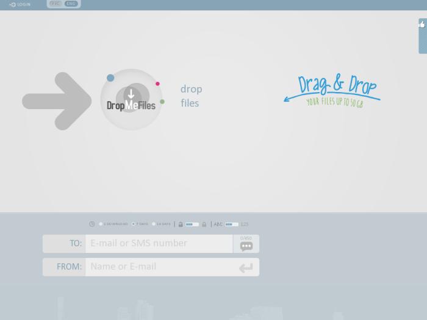Switch language to RUS option
The image size is (427, 320).
point(56,4)
